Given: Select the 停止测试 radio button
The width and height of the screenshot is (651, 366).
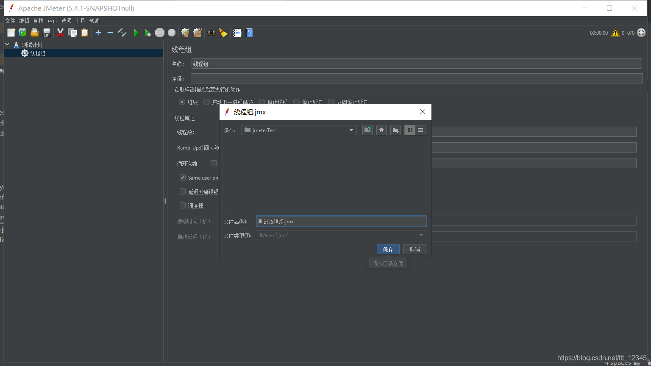Looking at the screenshot, I should pos(296,102).
